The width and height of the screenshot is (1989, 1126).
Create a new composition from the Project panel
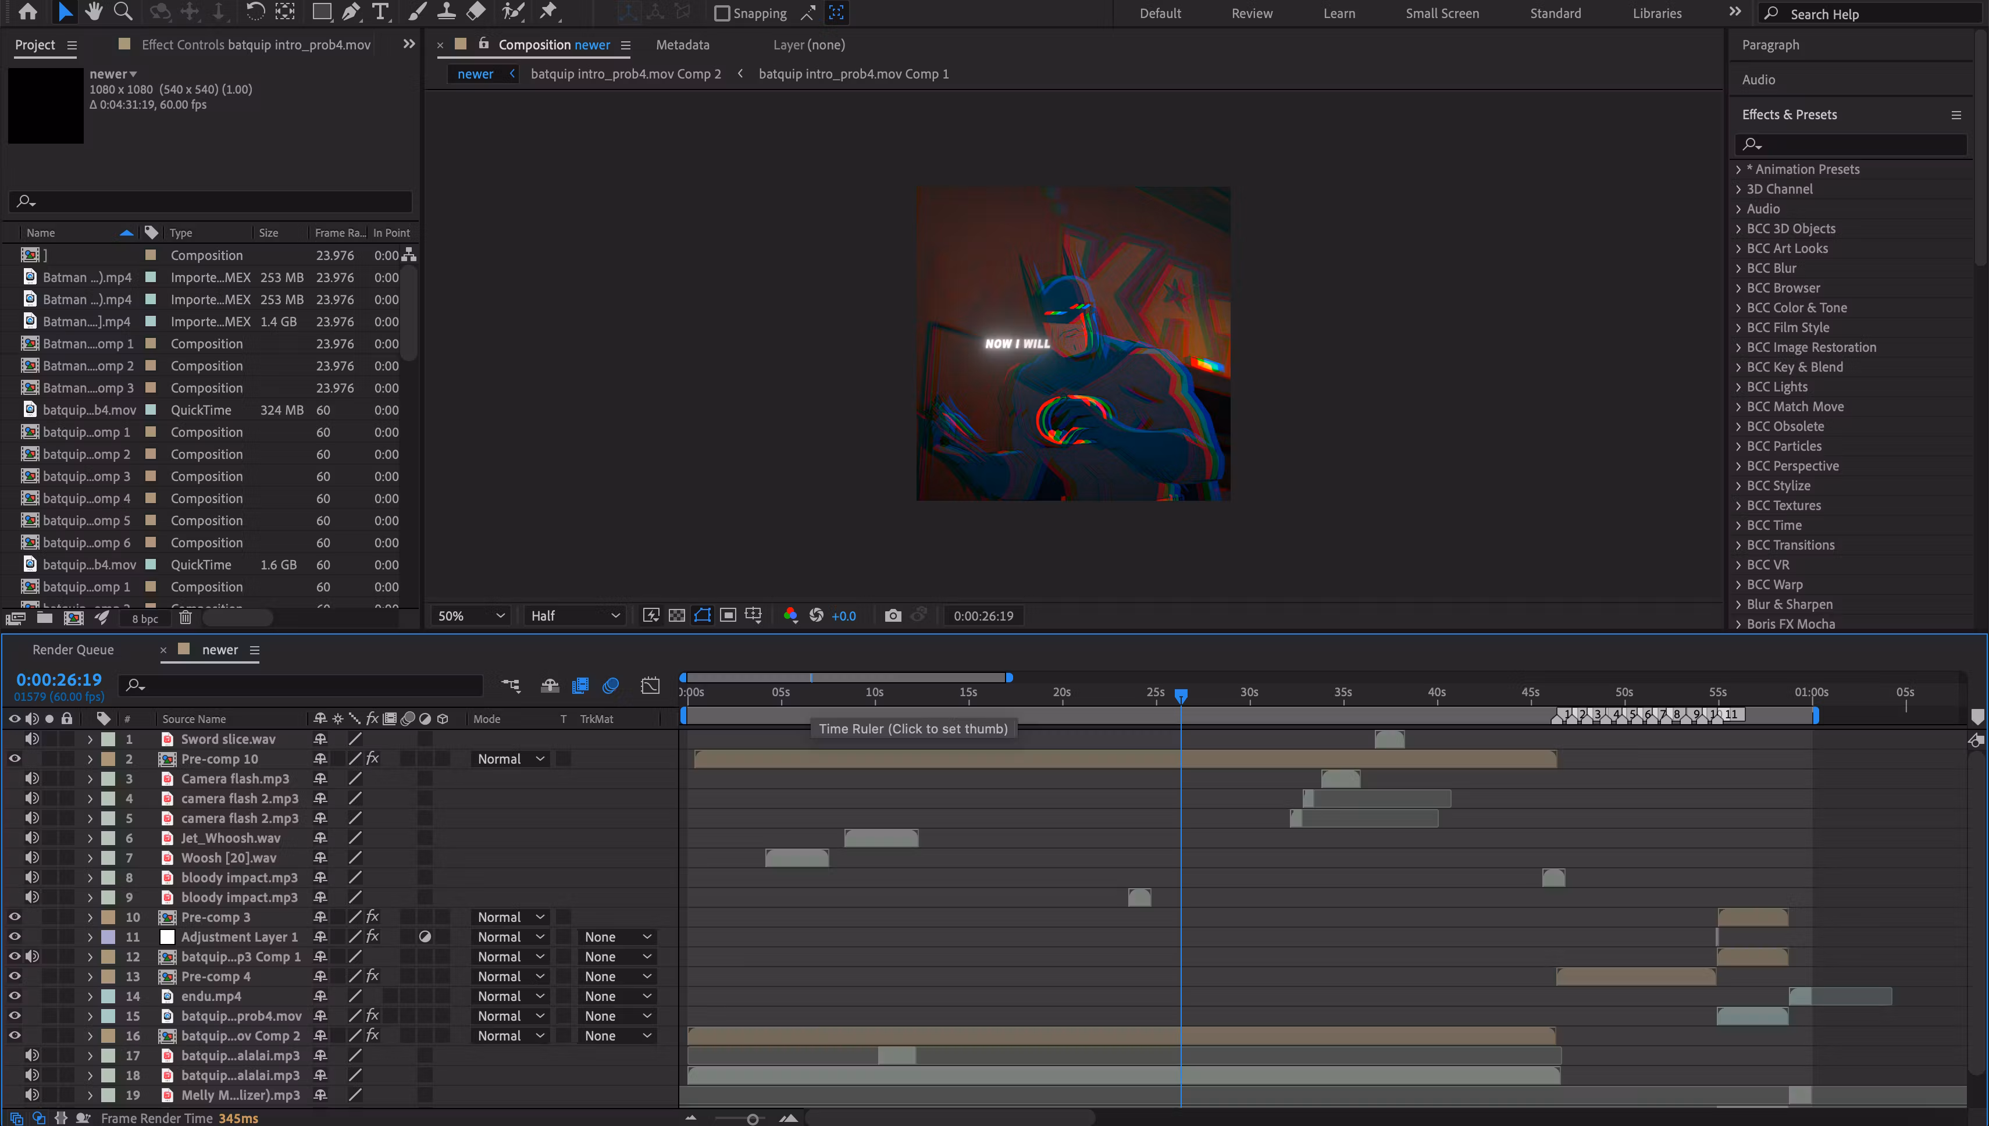click(x=73, y=617)
